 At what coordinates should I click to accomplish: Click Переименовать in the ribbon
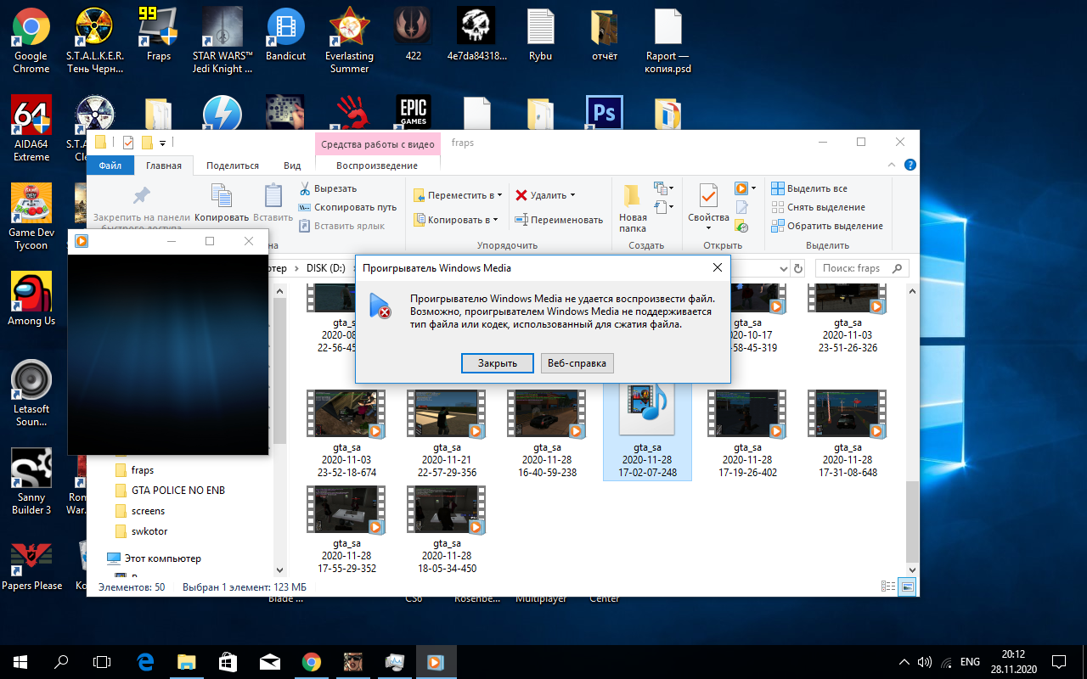point(559,220)
